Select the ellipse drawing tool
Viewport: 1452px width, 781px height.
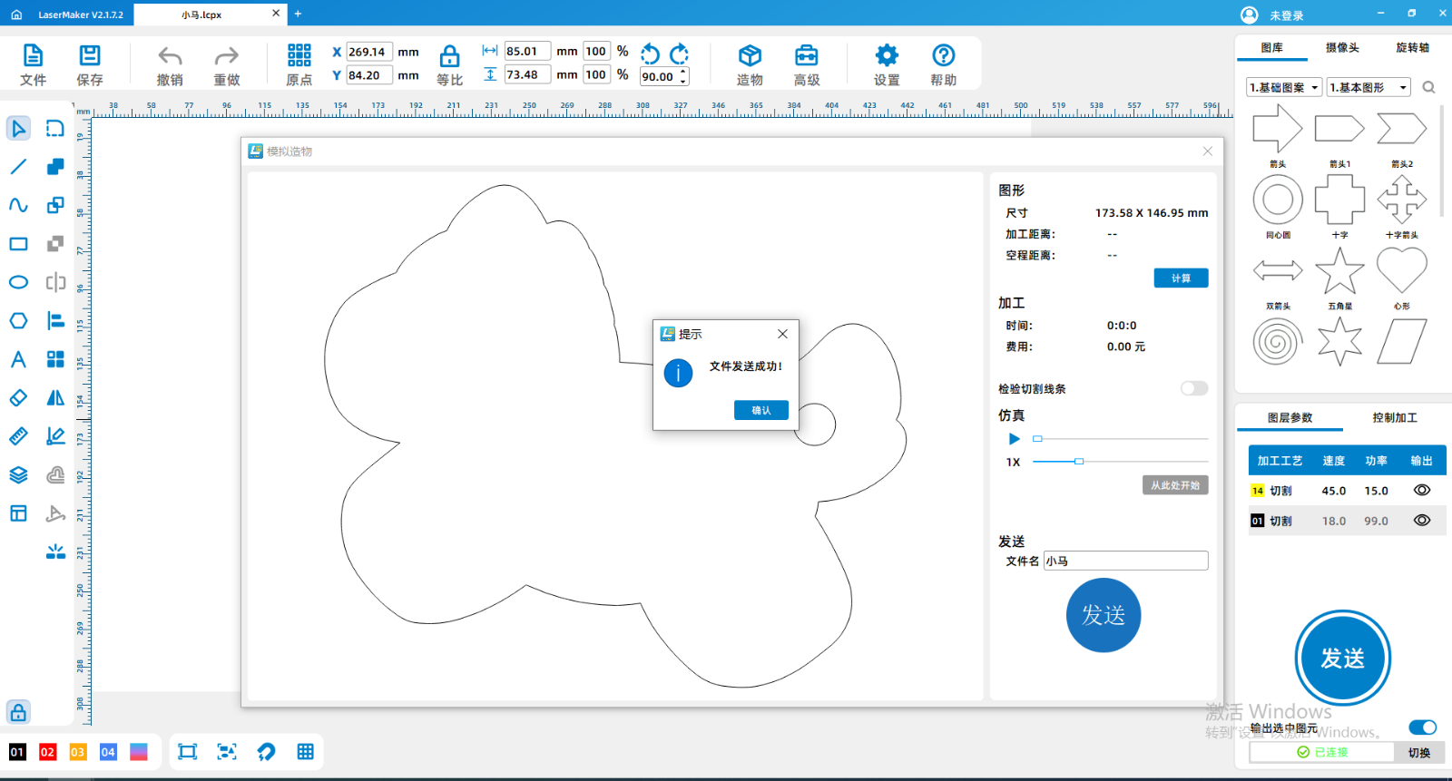pyautogui.click(x=18, y=282)
